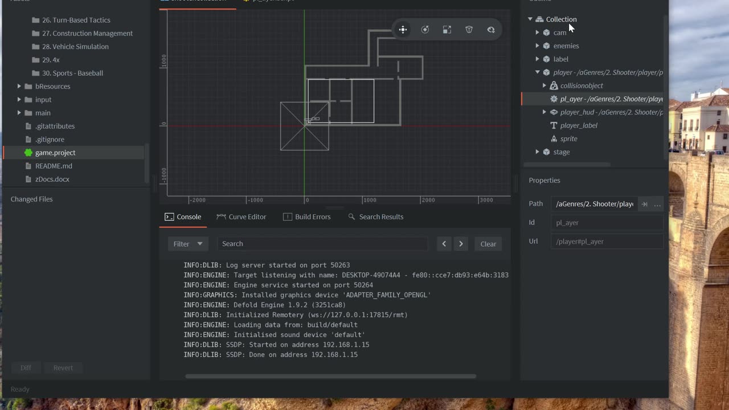
Task: Go to previous console search match
Action: click(x=444, y=244)
